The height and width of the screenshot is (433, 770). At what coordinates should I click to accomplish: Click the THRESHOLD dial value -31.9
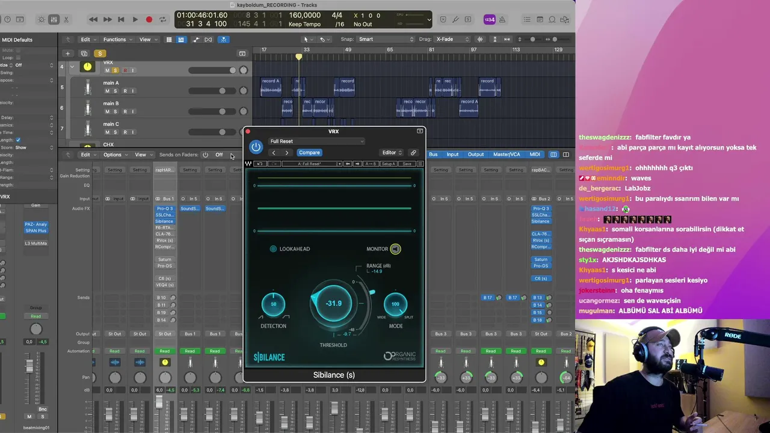point(334,304)
